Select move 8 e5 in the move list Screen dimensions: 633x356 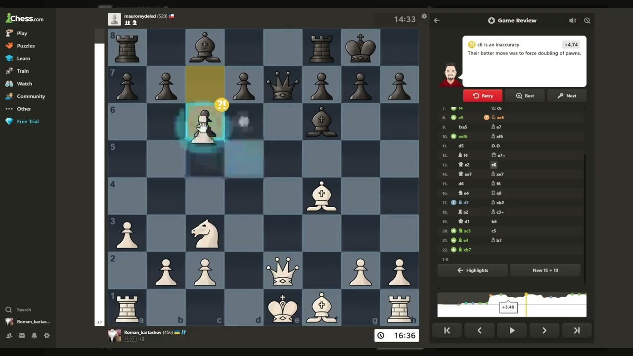coord(460,118)
